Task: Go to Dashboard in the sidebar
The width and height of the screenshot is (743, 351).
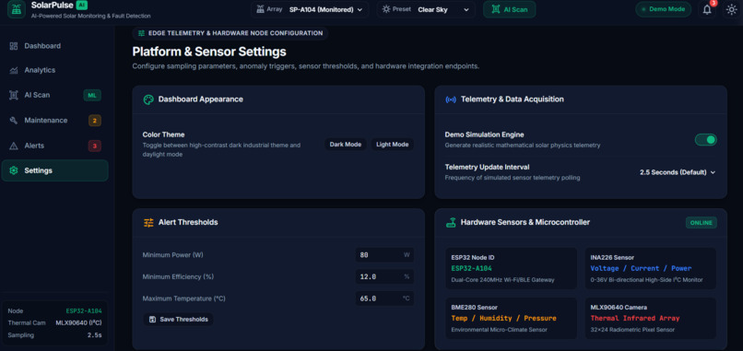Action: tap(55, 46)
